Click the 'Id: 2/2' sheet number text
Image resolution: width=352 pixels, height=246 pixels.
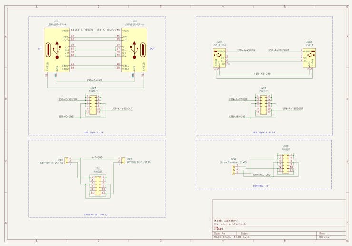324,237
